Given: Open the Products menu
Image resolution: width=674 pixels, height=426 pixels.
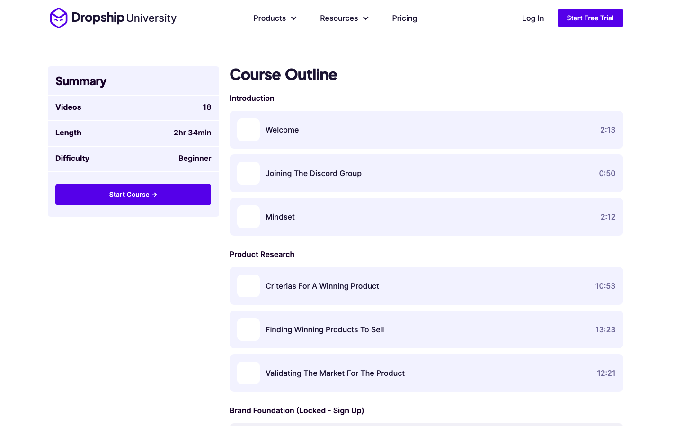Looking at the screenshot, I should tap(275, 18).
